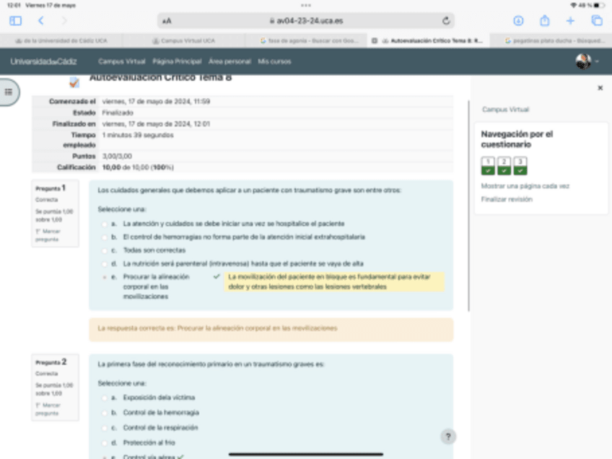Select option e 'Procurar la alineación corporal'
The height and width of the screenshot is (459, 612).
tap(104, 277)
